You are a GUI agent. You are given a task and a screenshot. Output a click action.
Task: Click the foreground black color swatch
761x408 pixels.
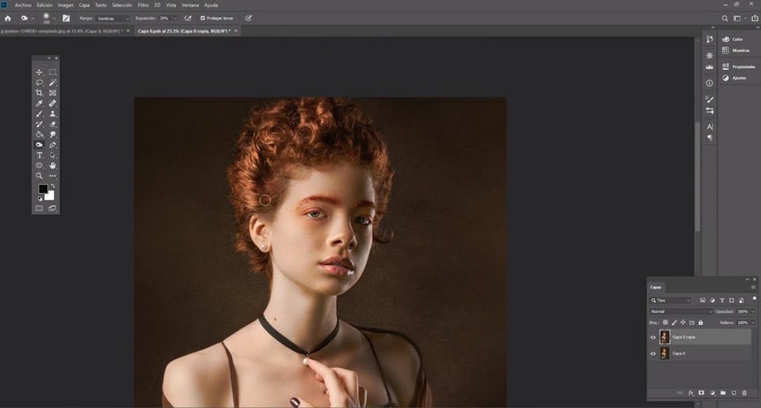43,189
